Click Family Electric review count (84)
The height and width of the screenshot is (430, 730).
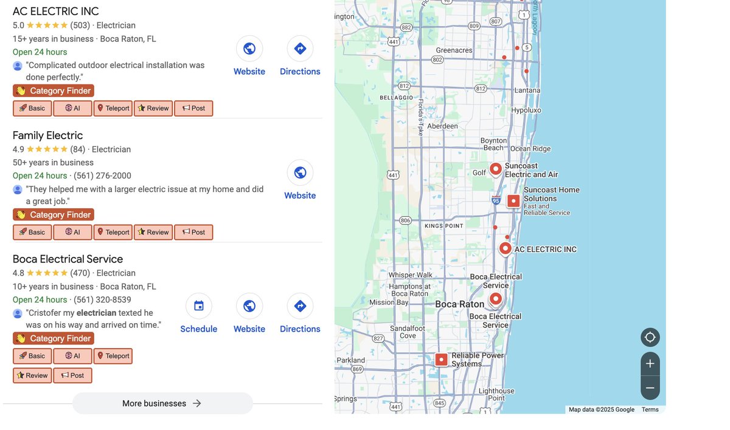[77, 149]
